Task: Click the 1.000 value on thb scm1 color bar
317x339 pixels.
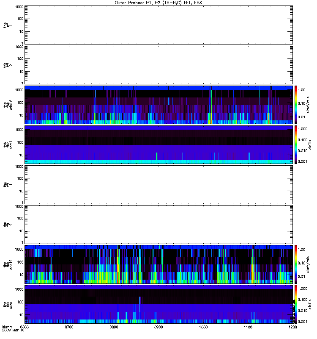Action: tap(303, 129)
